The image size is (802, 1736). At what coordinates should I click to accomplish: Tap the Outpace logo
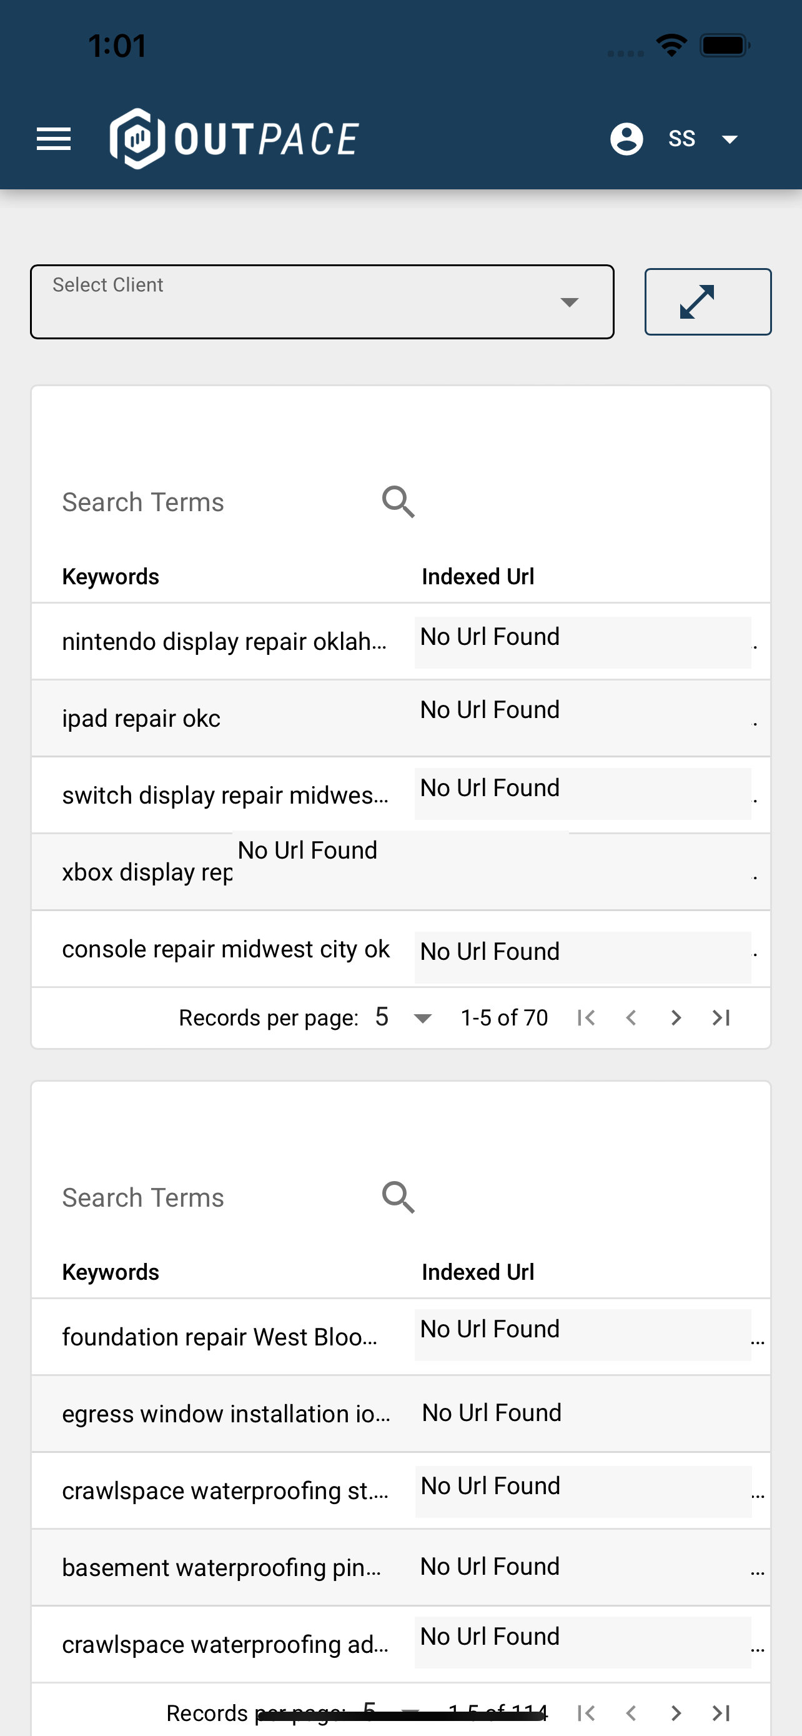click(234, 139)
